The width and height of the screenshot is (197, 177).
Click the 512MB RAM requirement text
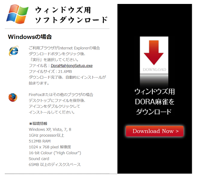tap(40, 141)
